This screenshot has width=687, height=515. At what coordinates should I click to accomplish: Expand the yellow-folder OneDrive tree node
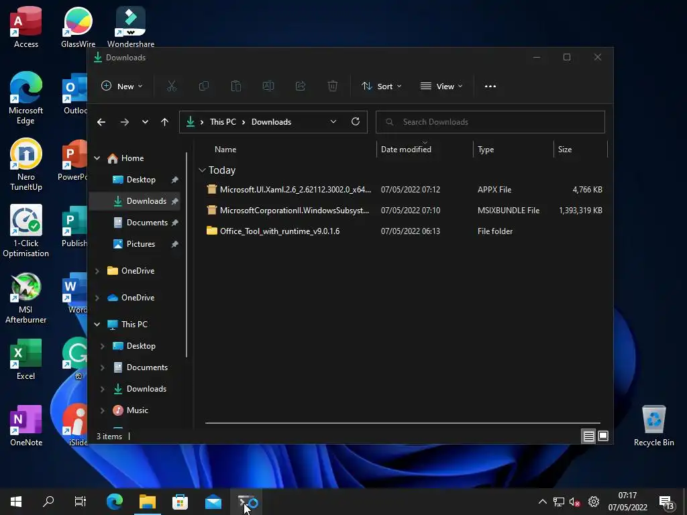pyautogui.click(x=97, y=271)
